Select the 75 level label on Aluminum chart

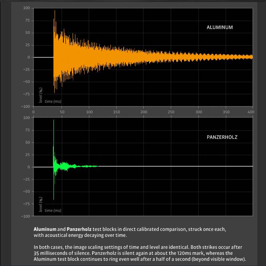click(x=28, y=20)
